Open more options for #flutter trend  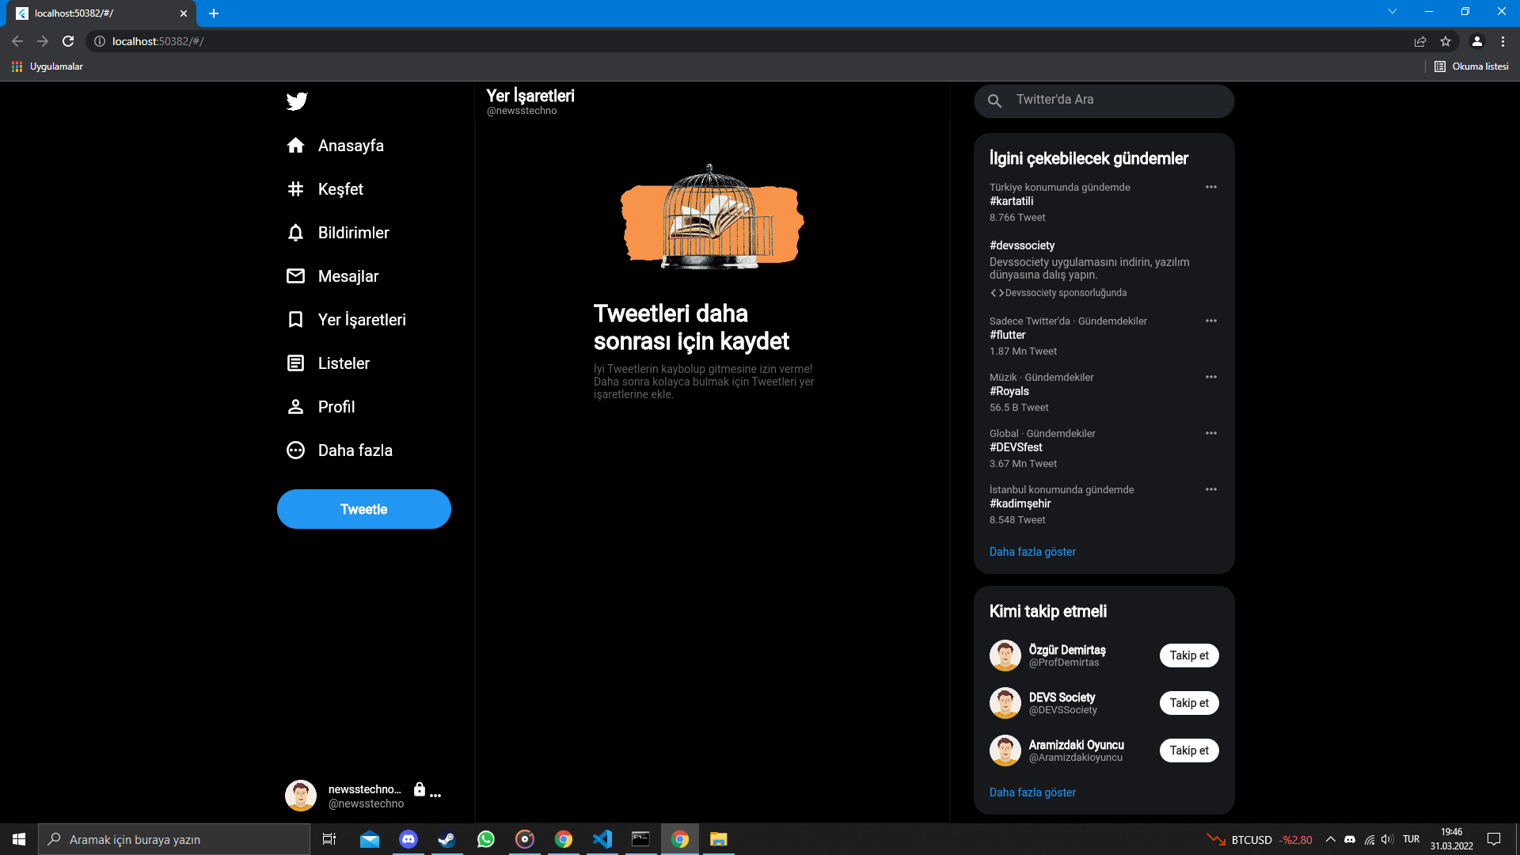[1211, 321]
